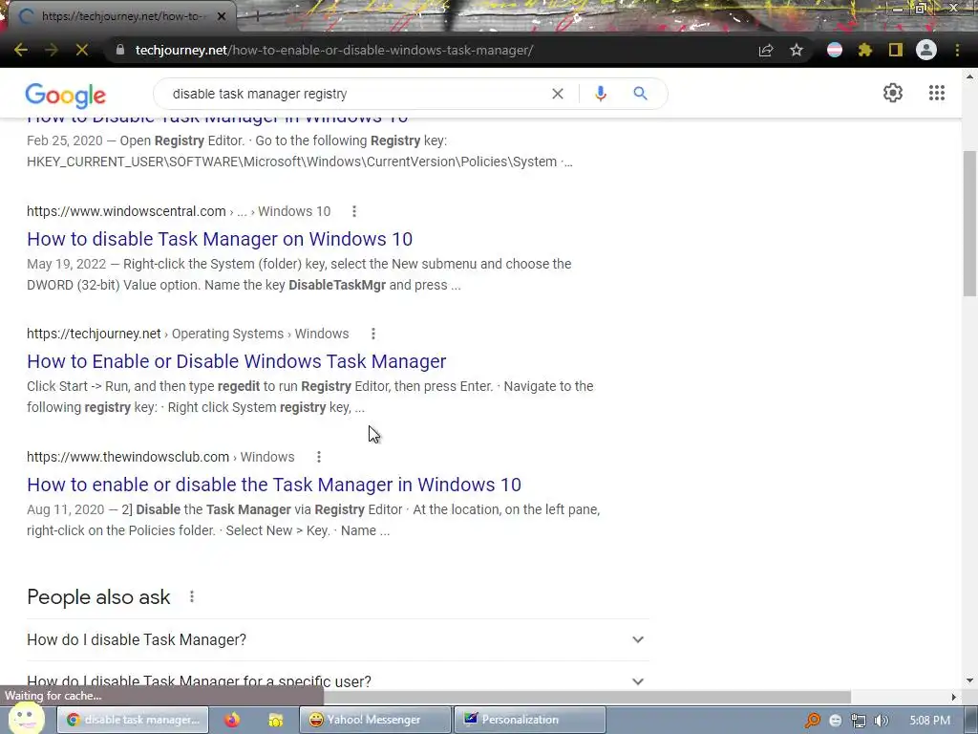This screenshot has width=978, height=734.
Task: Close the techjourney.net browser tab
Action: [x=222, y=16]
